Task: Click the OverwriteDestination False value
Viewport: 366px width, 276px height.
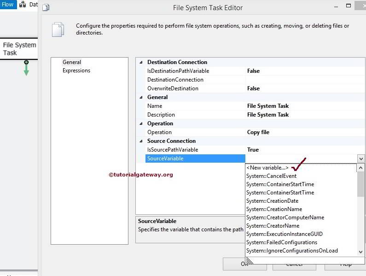Action: pos(253,88)
